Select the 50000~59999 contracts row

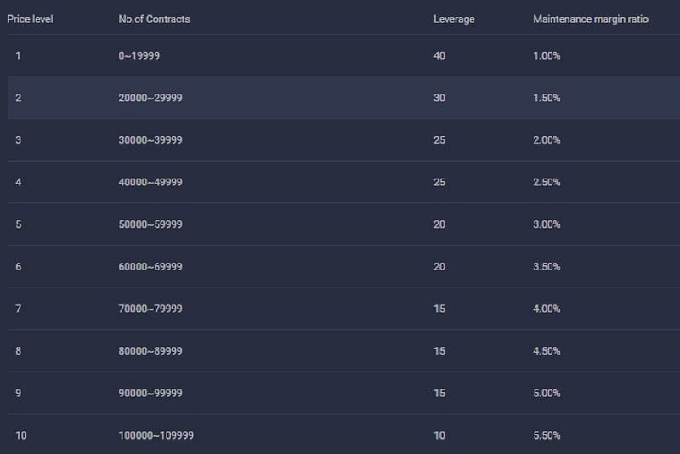pyautogui.click(x=343, y=224)
